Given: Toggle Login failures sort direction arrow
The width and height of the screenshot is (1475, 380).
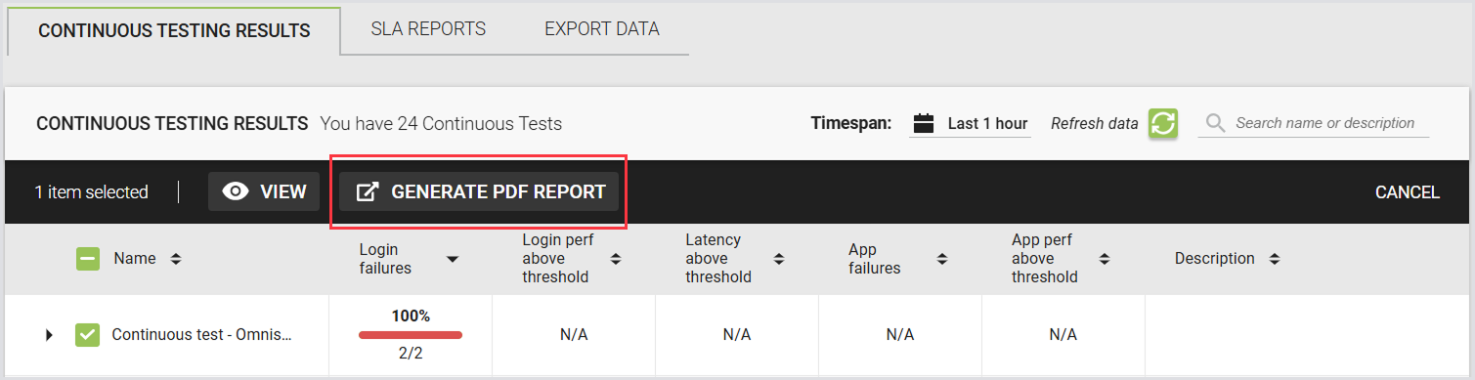Looking at the screenshot, I should (453, 259).
